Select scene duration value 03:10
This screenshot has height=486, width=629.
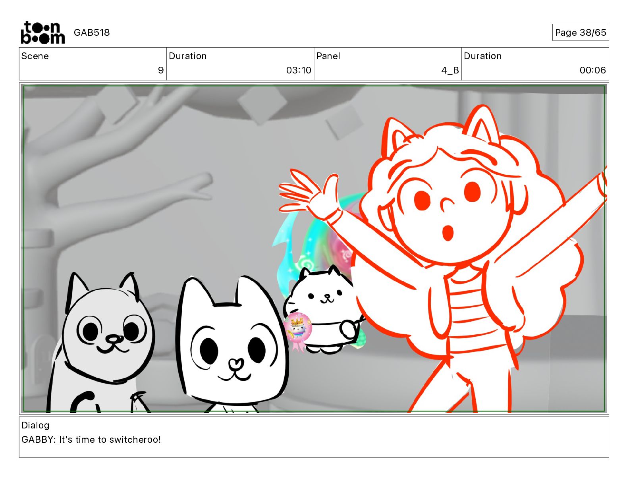click(299, 70)
